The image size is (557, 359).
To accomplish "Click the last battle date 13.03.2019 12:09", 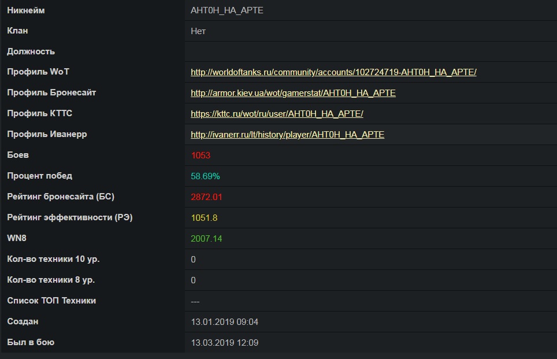I will (x=225, y=343).
